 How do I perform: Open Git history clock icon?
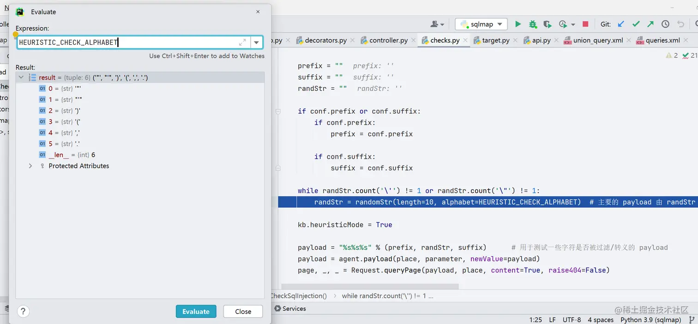pos(665,24)
